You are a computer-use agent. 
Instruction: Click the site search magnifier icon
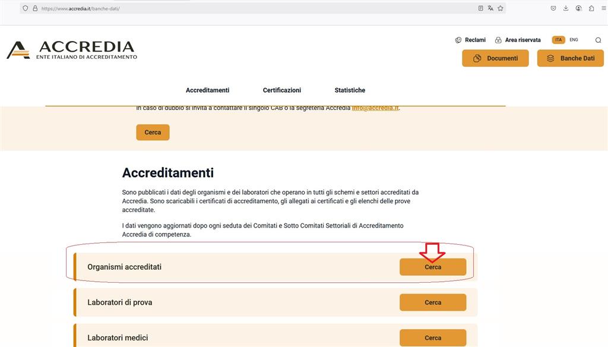click(598, 40)
